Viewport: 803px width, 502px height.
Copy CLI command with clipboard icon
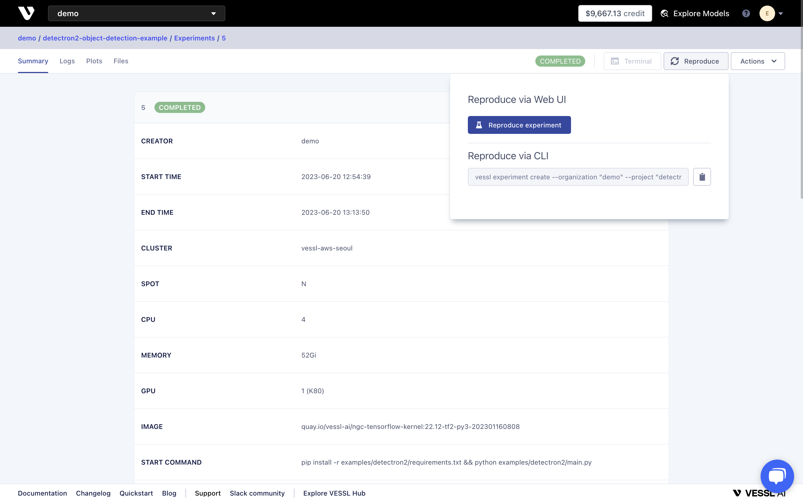click(702, 177)
